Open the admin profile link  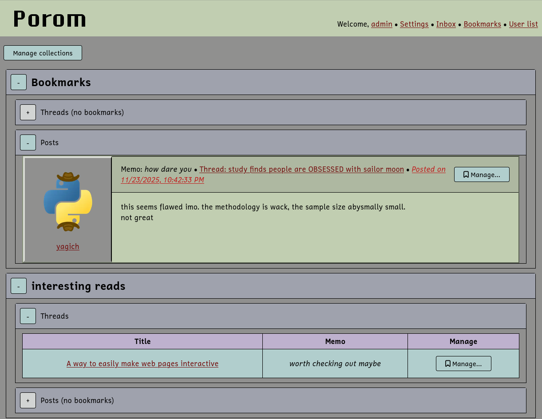pyautogui.click(x=381, y=24)
